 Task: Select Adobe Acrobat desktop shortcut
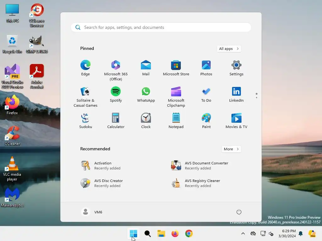37,76
